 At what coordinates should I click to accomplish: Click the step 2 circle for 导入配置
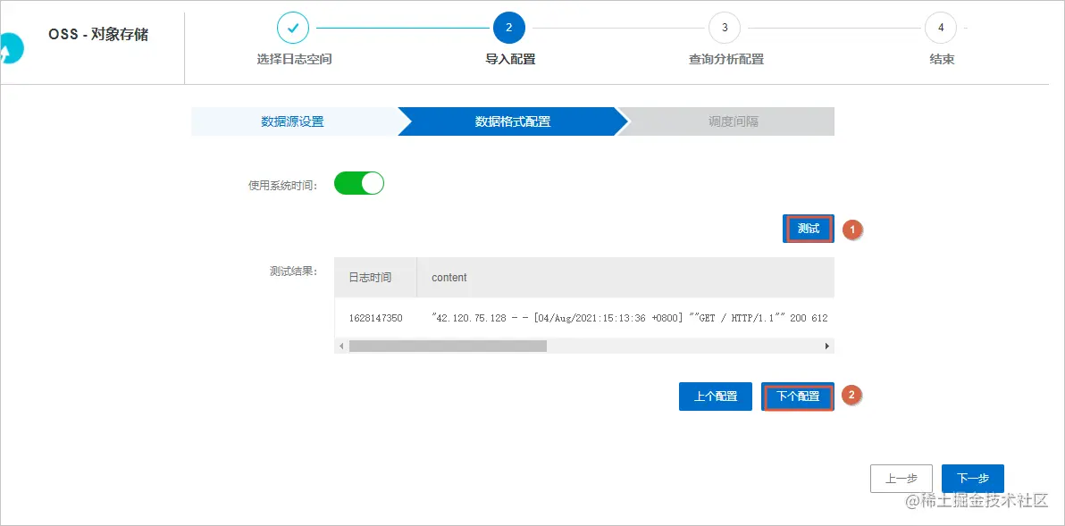coord(509,28)
